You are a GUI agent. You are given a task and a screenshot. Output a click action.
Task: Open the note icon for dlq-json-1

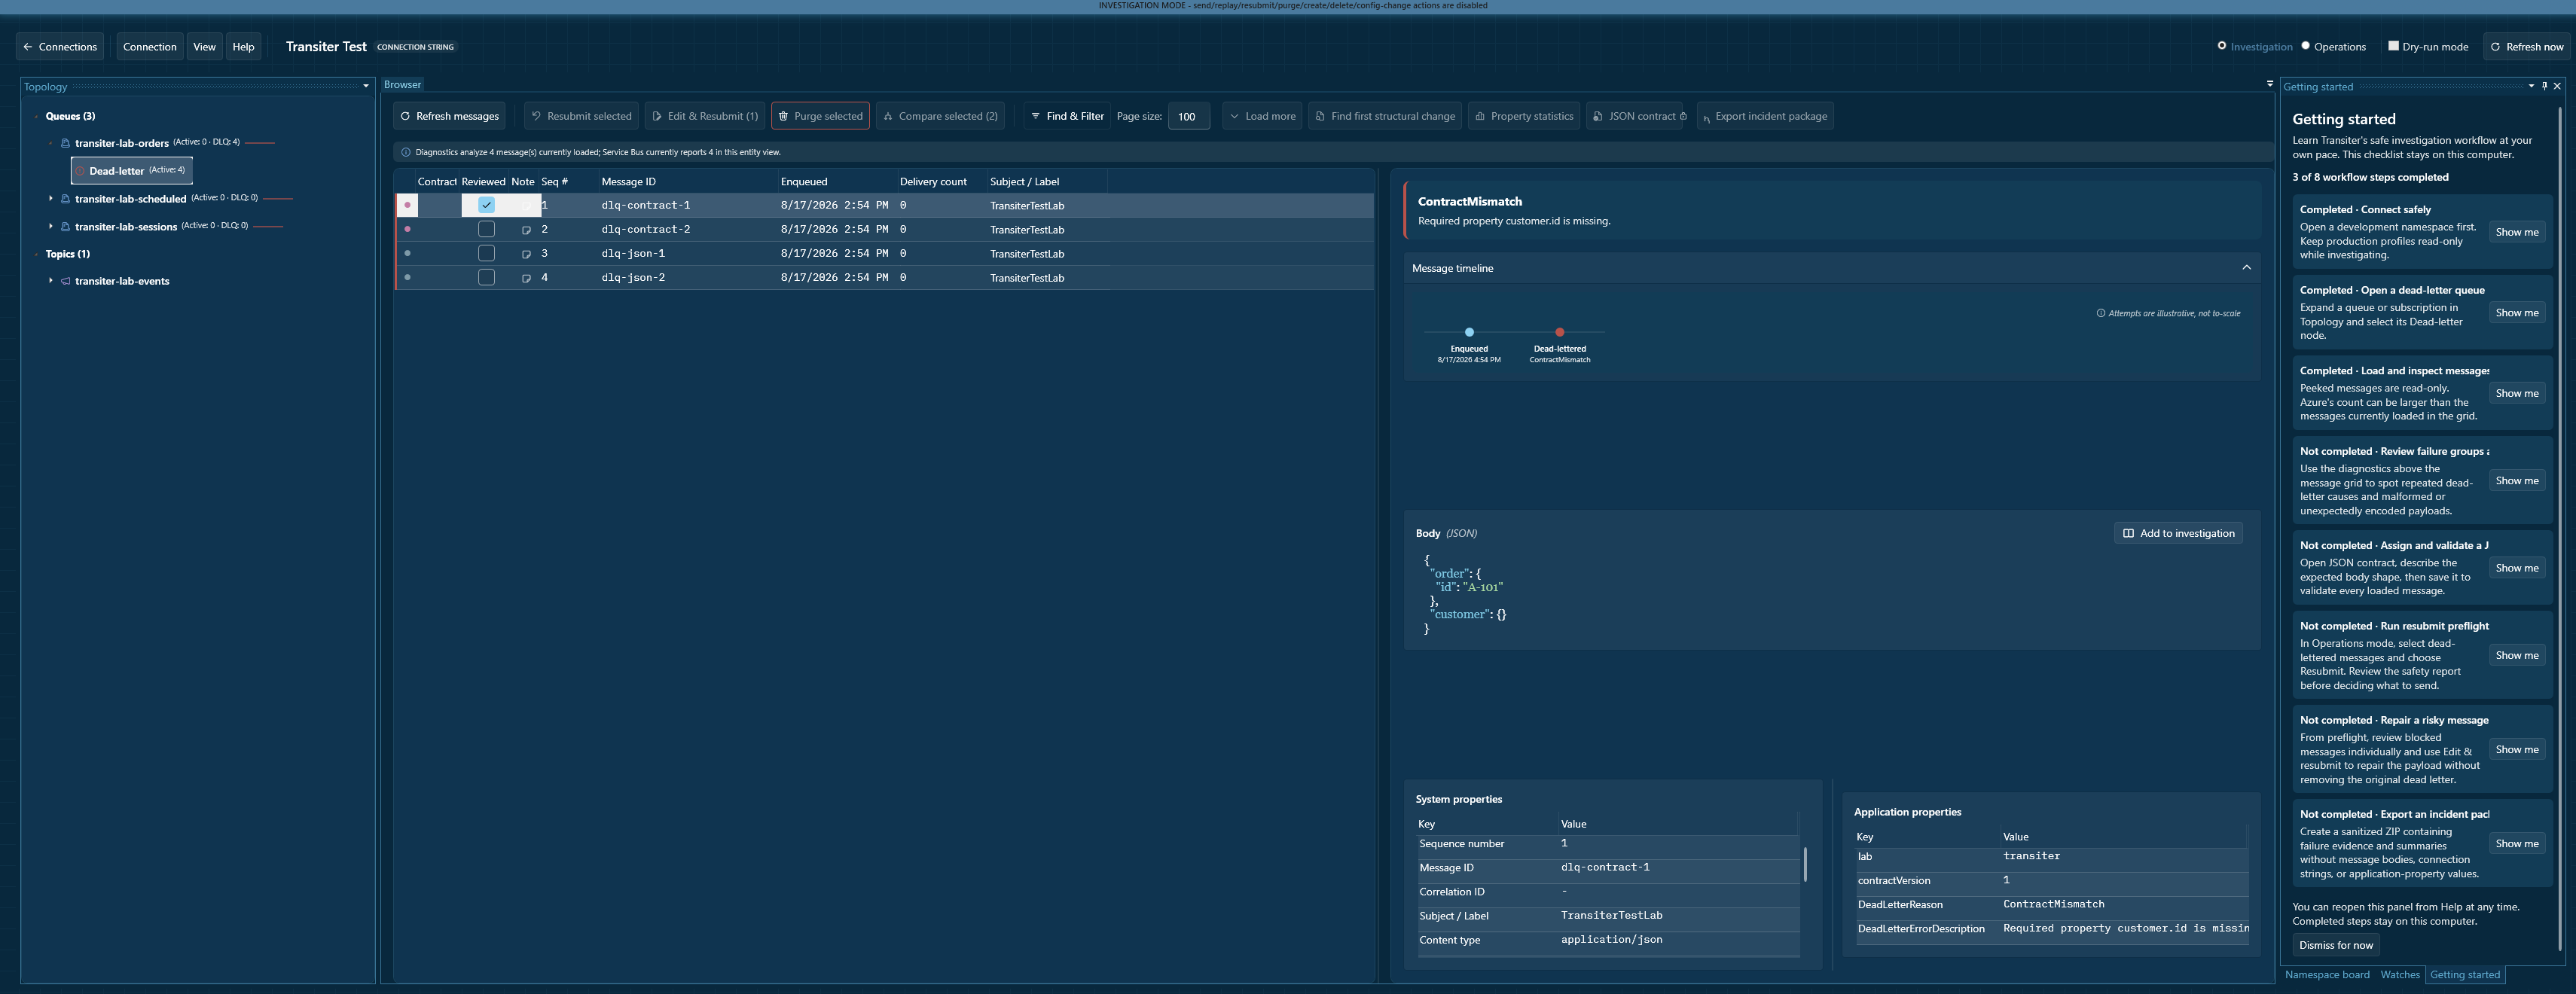point(526,254)
